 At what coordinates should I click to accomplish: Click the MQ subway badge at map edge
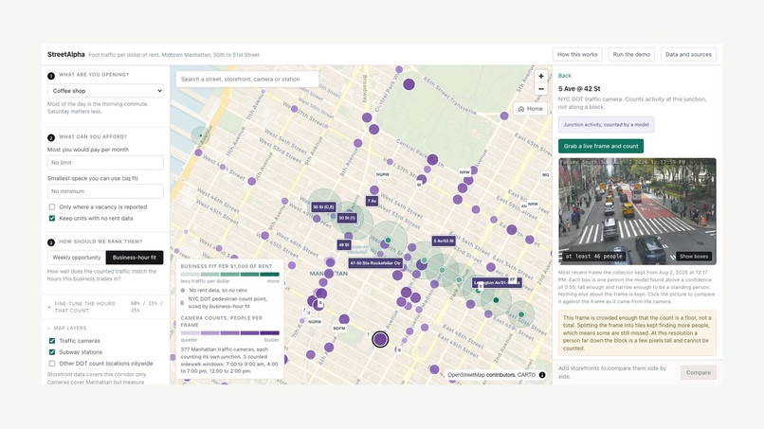coord(545,175)
